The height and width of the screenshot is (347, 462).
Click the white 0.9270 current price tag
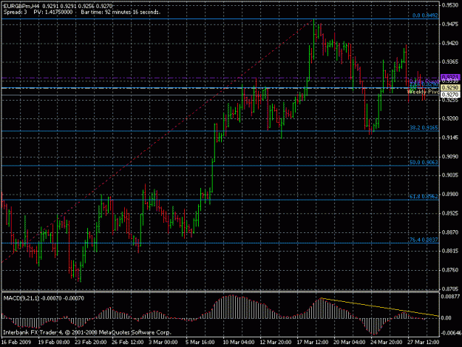click(450, 95)
